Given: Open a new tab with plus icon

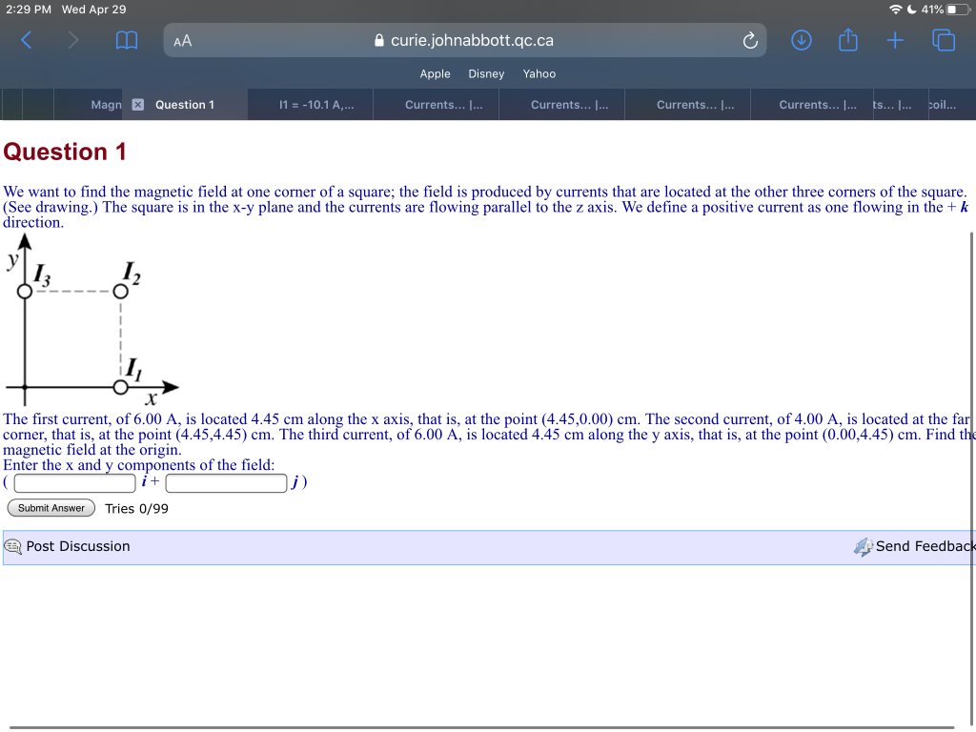Looking at the screenshot, I should coord(895,40).
